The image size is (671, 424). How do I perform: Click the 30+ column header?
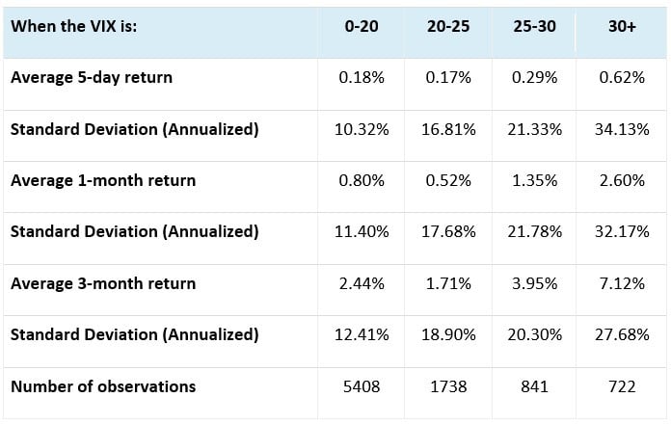click(x=622, y=26)
